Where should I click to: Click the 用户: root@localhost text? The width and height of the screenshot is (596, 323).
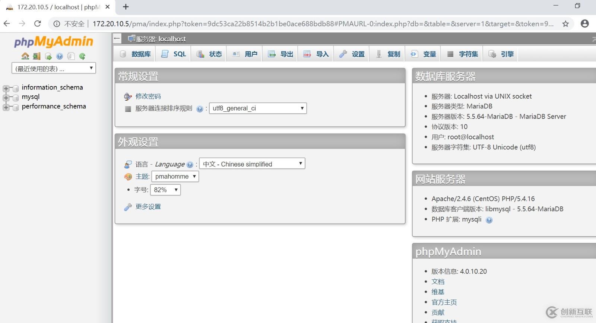pos(463,137)
